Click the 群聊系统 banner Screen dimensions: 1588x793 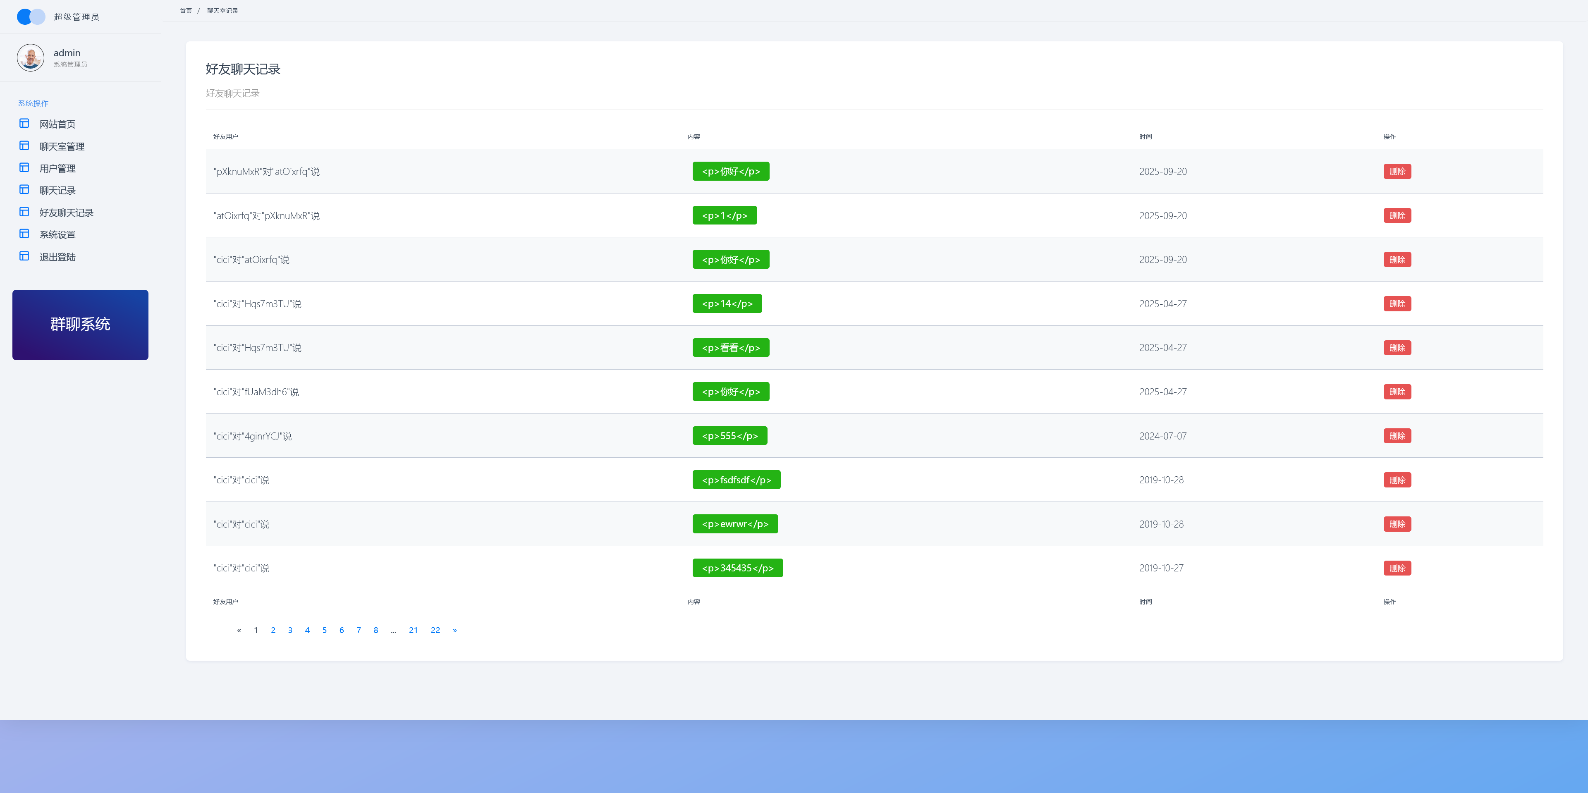pyautogui.click(x=80, y=325)
